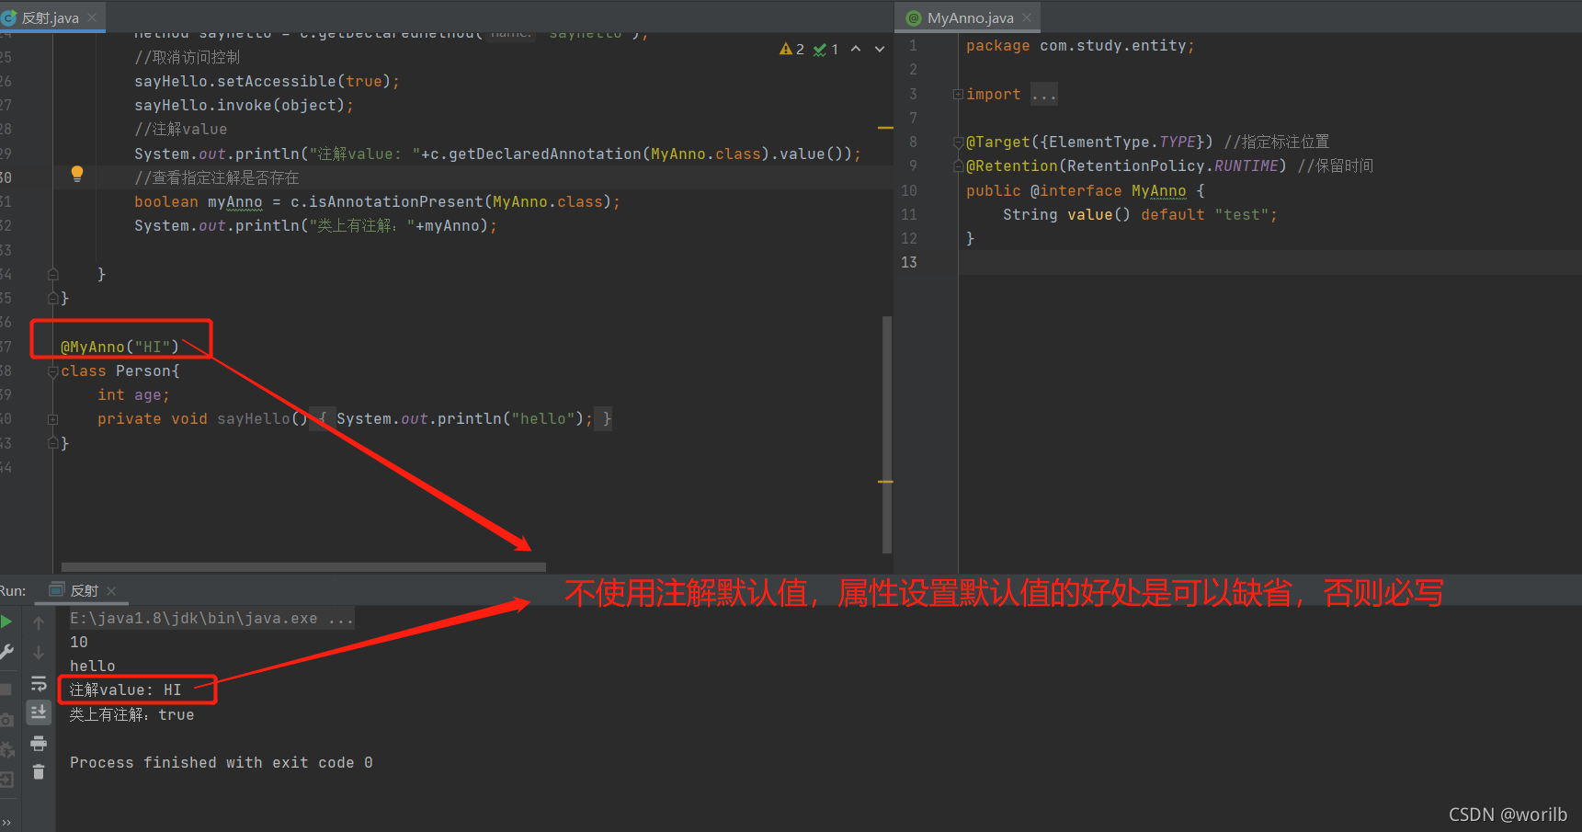Viewport: 1582px width, 832px height.
Task: Click 'sayHello.invoke(object);' line
Action: click(x=244, y=105)
